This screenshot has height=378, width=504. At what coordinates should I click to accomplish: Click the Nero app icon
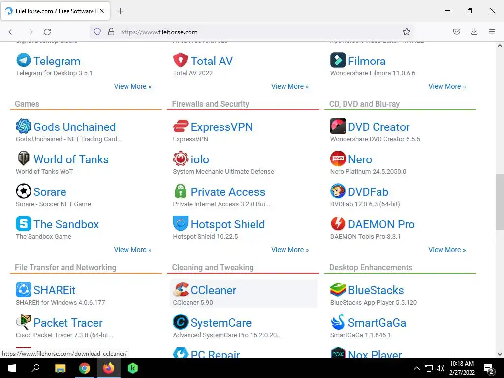(338, 158)
